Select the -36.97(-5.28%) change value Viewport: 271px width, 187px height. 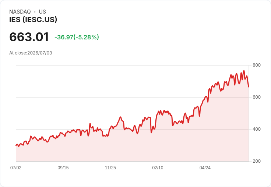click(77, 37)
